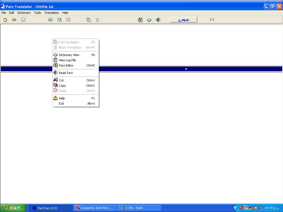Click the toolbar Paste icon

tap(69, 20)
